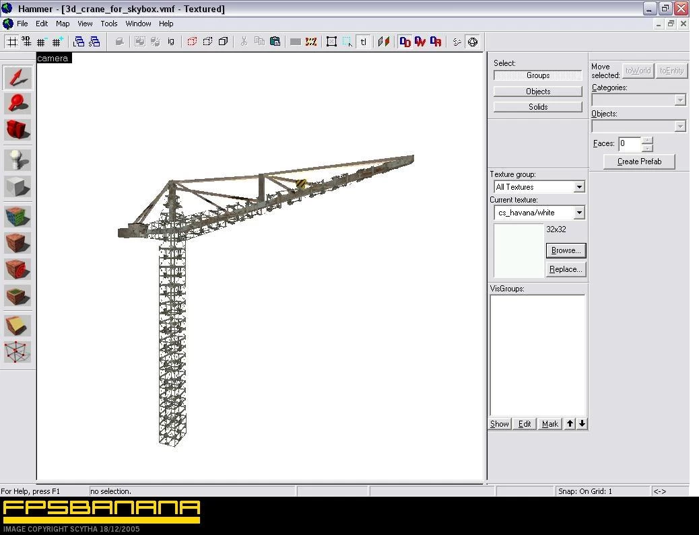Click Show All VisGroups cube icon

(x=224, y=42)
